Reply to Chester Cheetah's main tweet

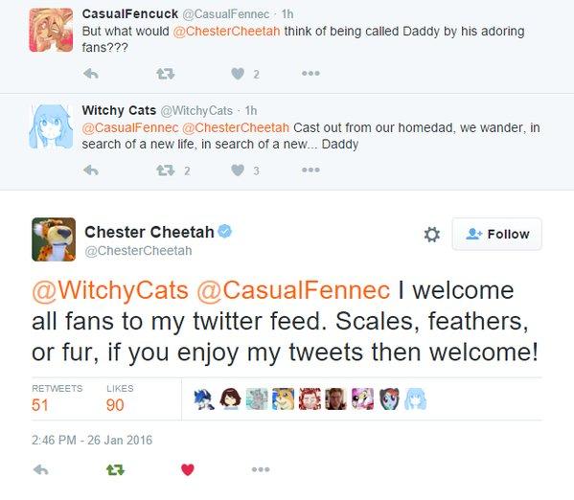click(x=40, y=469)
